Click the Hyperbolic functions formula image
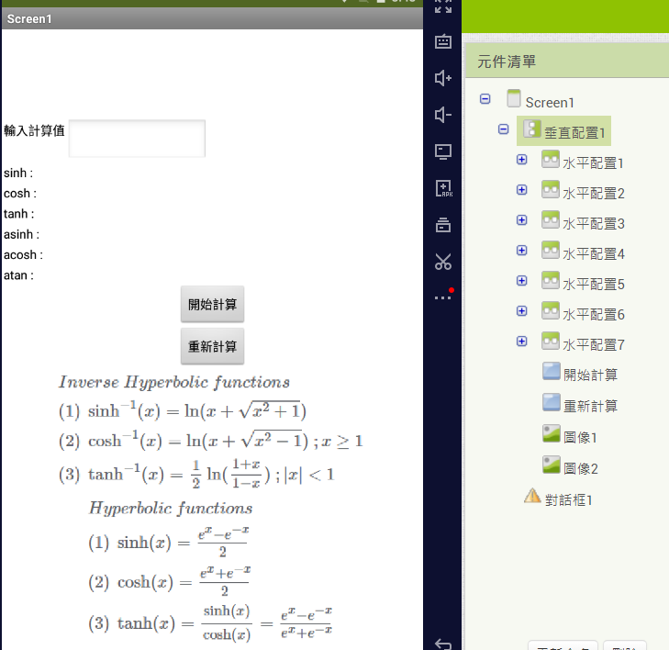 pyautogui.click(x=211, y=571)
